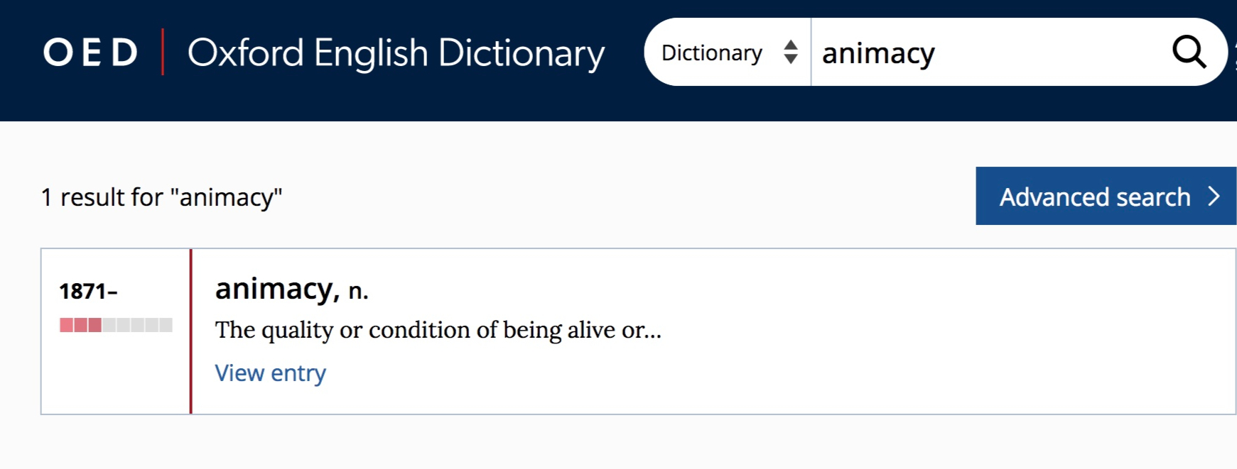Click the "n." part of speech label
Screen dimensions: 1237x469
pyautogui.click(x=358, y=291)
